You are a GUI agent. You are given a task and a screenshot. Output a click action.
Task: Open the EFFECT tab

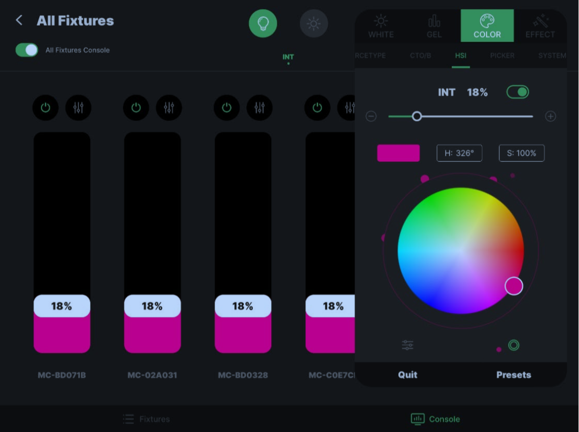click(540, 25)
